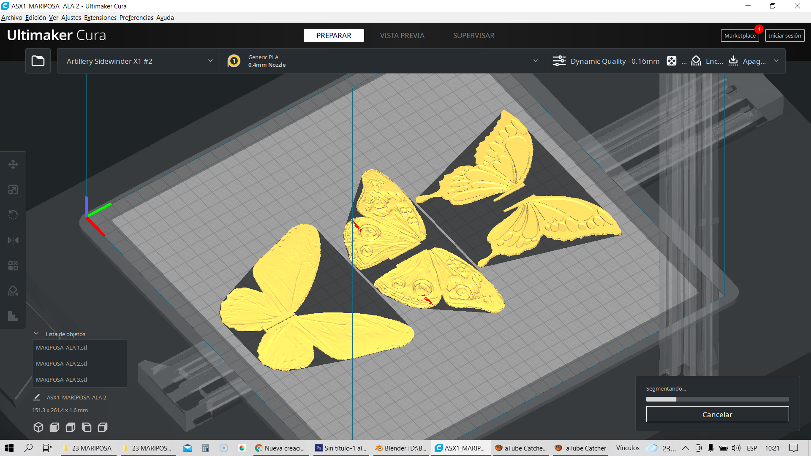Click the Open File folder icon
The height and width of the screenshot is (456, 811).
point(38,61)
